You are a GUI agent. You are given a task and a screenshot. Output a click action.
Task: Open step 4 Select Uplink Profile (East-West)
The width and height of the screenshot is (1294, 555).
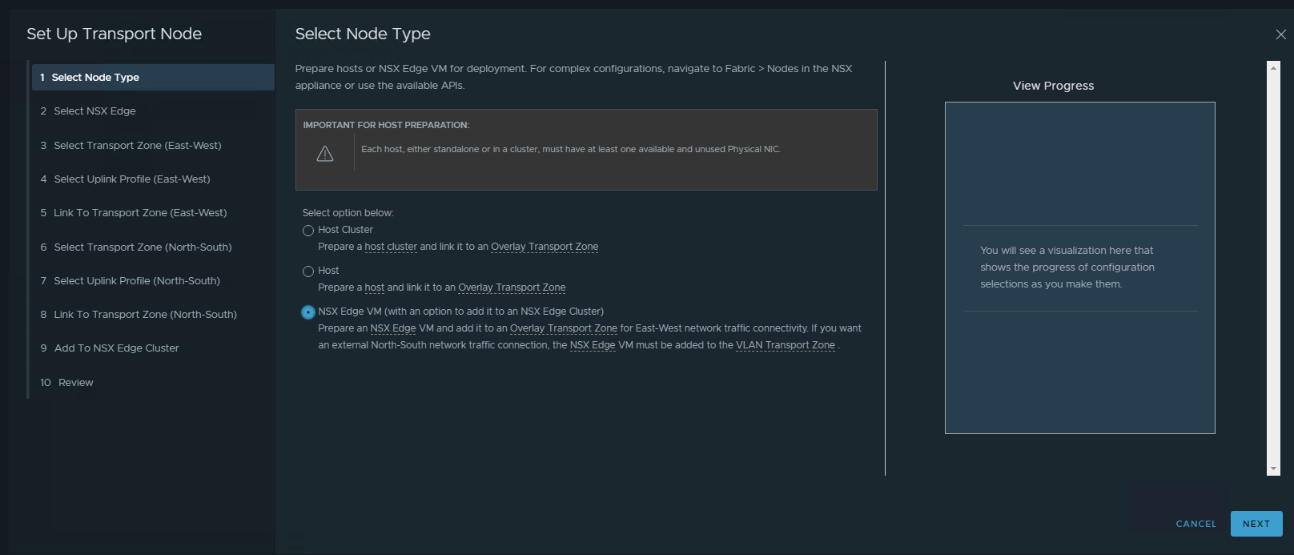coord(131,179)
